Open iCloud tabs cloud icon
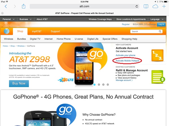 [155, 6]
